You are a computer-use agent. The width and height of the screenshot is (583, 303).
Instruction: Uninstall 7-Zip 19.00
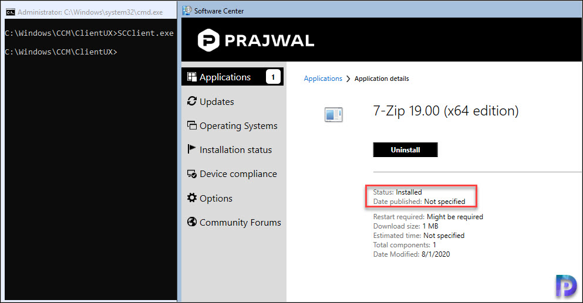(x=405, y=149)
